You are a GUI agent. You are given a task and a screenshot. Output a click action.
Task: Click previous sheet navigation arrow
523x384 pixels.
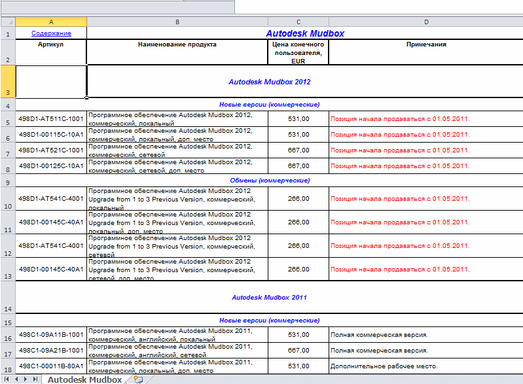(16, 379)
